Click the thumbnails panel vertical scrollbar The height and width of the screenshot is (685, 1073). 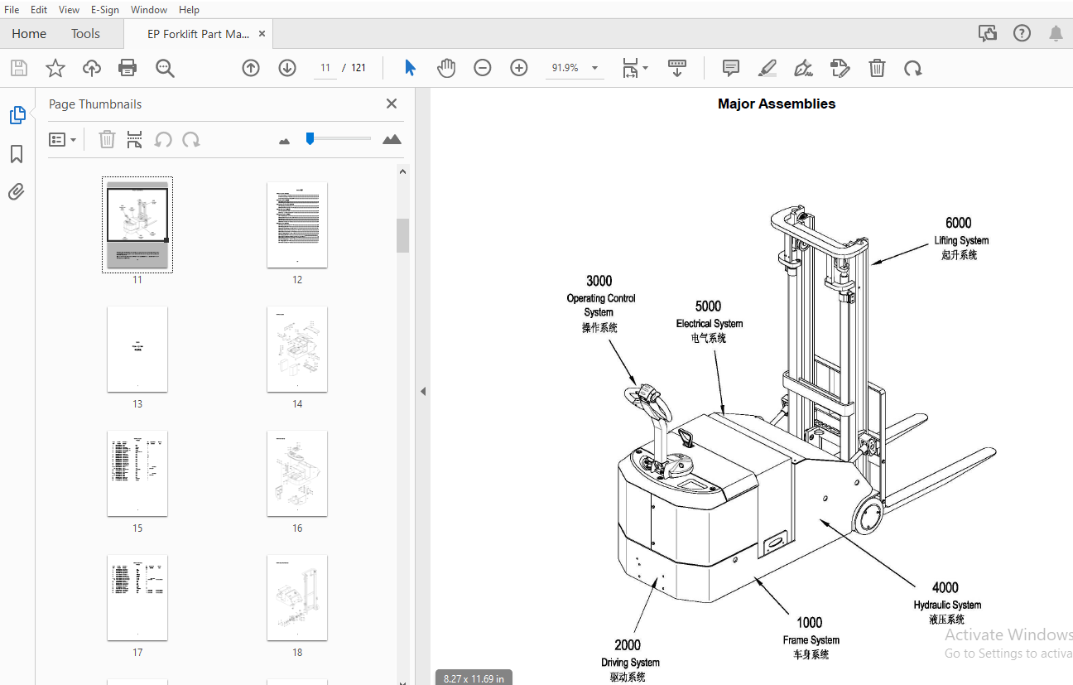403,235
